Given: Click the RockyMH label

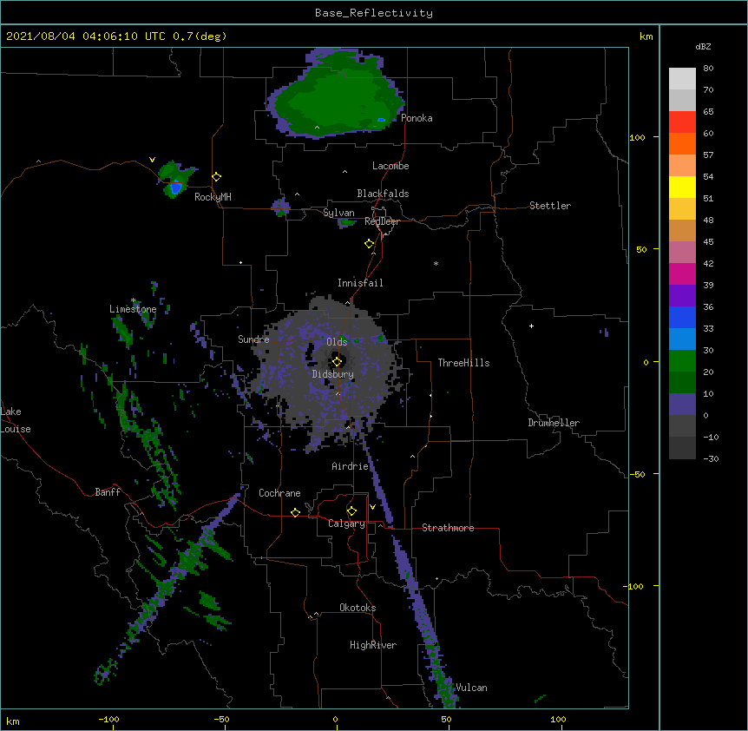Looking at the screenshot, I should [213, 197].
